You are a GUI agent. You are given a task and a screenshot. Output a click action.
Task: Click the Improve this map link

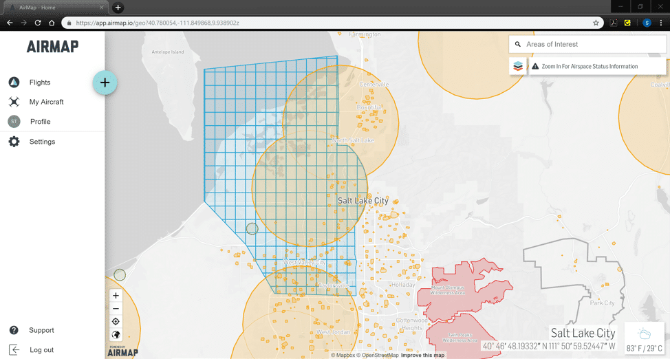pos(422,356)
